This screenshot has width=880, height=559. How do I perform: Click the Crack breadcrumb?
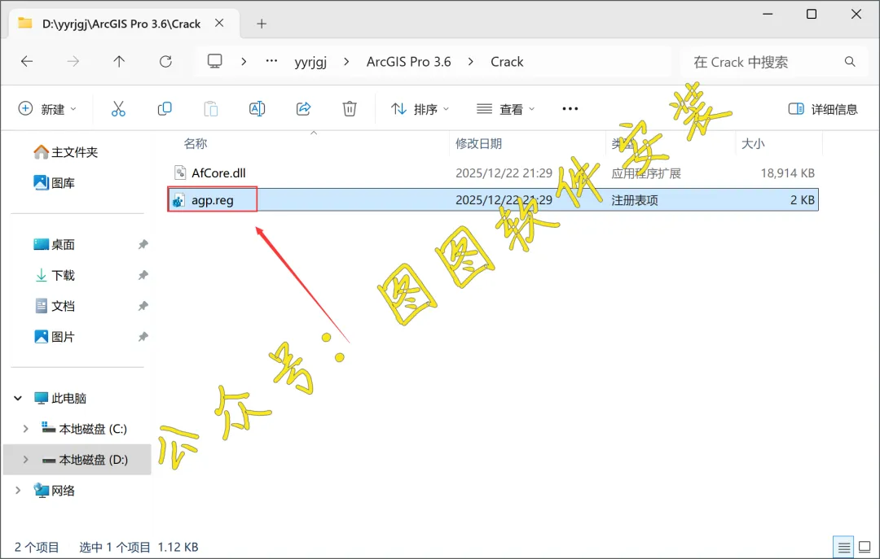(507, 62)
